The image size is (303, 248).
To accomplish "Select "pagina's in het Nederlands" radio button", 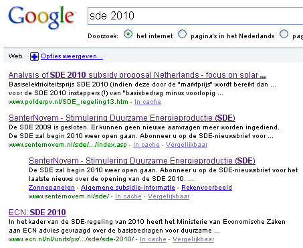I will pos(182,34).
